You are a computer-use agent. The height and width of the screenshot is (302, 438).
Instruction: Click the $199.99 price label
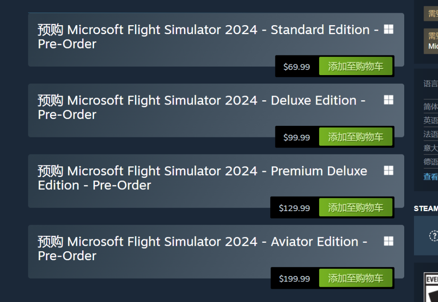294,279
